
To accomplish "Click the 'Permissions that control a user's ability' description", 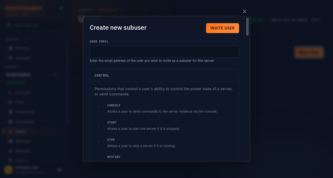I will tap(164, 91).
